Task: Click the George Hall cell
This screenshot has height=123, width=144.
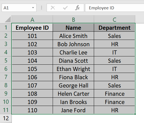Action: (74, 85)
